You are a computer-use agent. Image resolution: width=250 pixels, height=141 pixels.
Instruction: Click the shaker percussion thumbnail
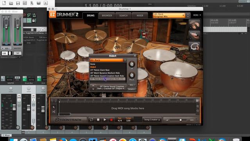[194, 35]
